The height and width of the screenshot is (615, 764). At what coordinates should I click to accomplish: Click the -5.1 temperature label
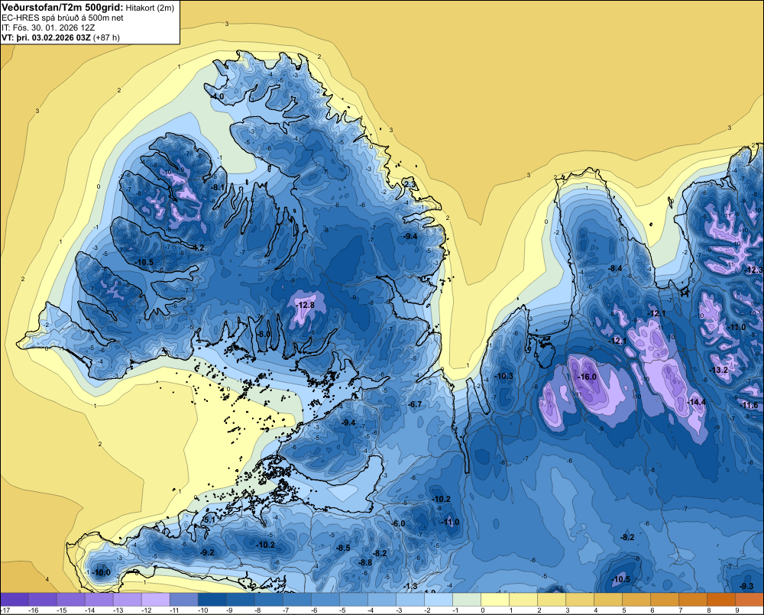[x=208, y=520]
